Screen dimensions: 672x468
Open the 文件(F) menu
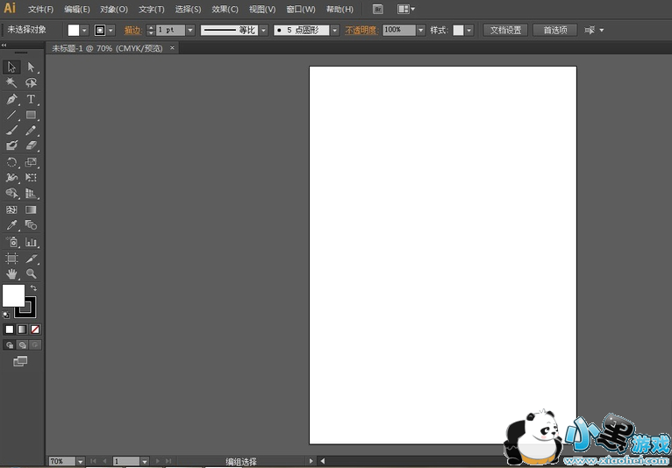point(40,10)
